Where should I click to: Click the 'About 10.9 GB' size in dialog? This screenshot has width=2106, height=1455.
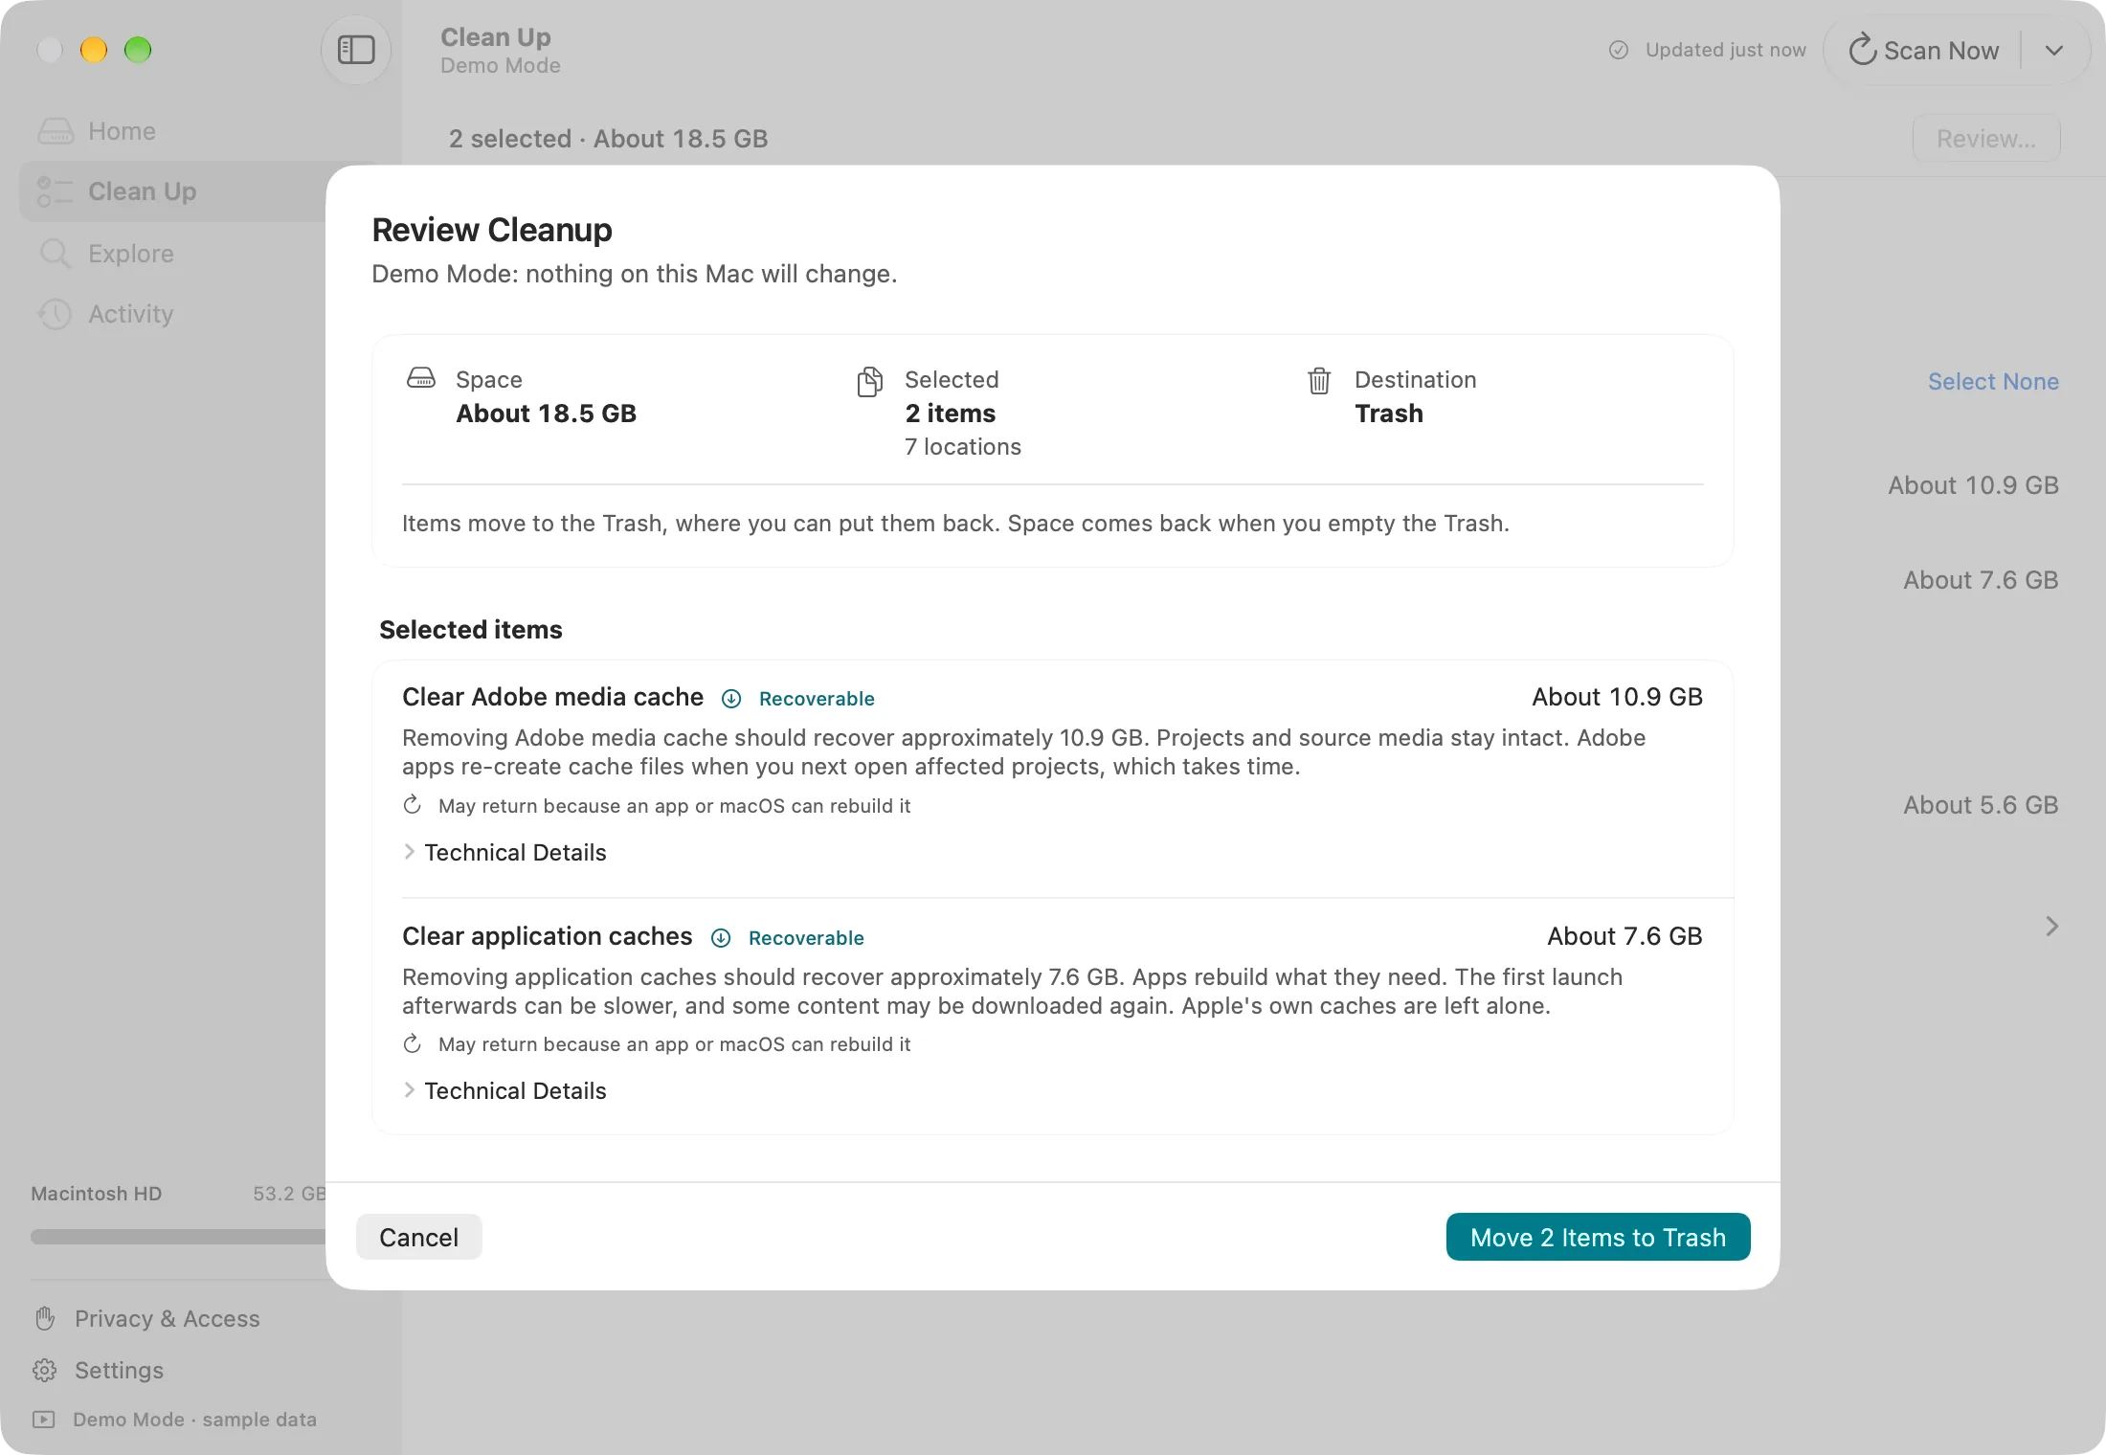[x=1617, y=697]
